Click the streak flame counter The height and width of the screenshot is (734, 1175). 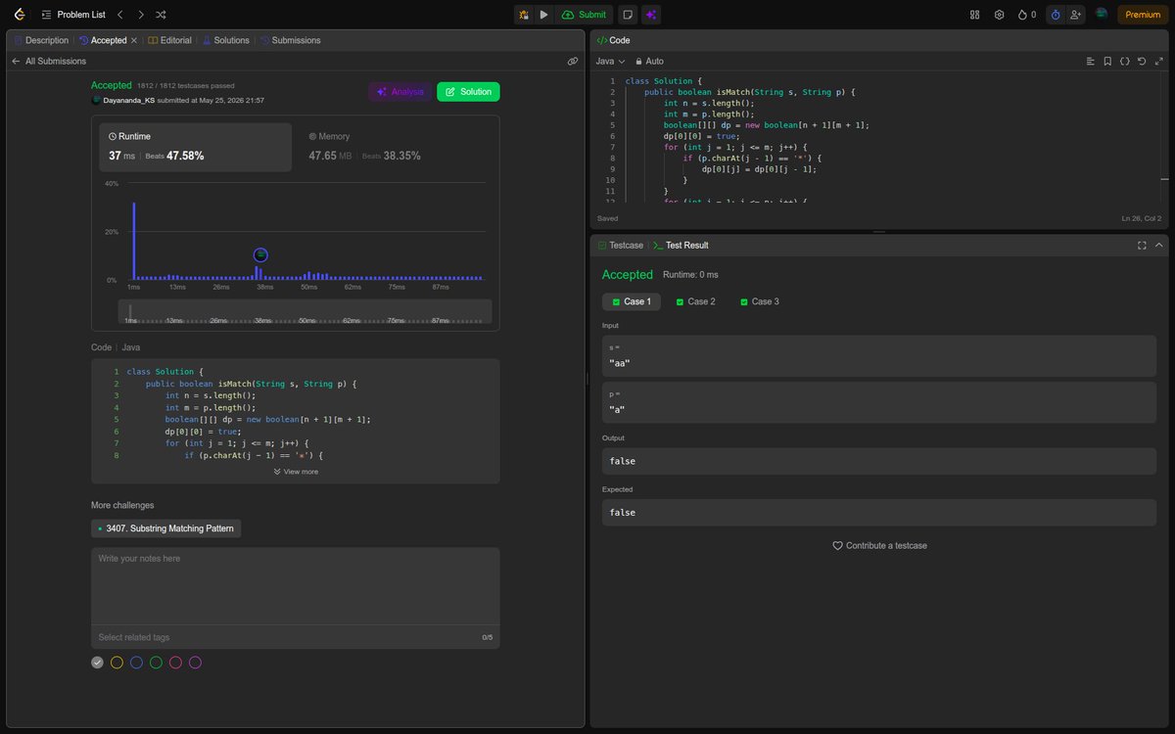pos(1026,15)
